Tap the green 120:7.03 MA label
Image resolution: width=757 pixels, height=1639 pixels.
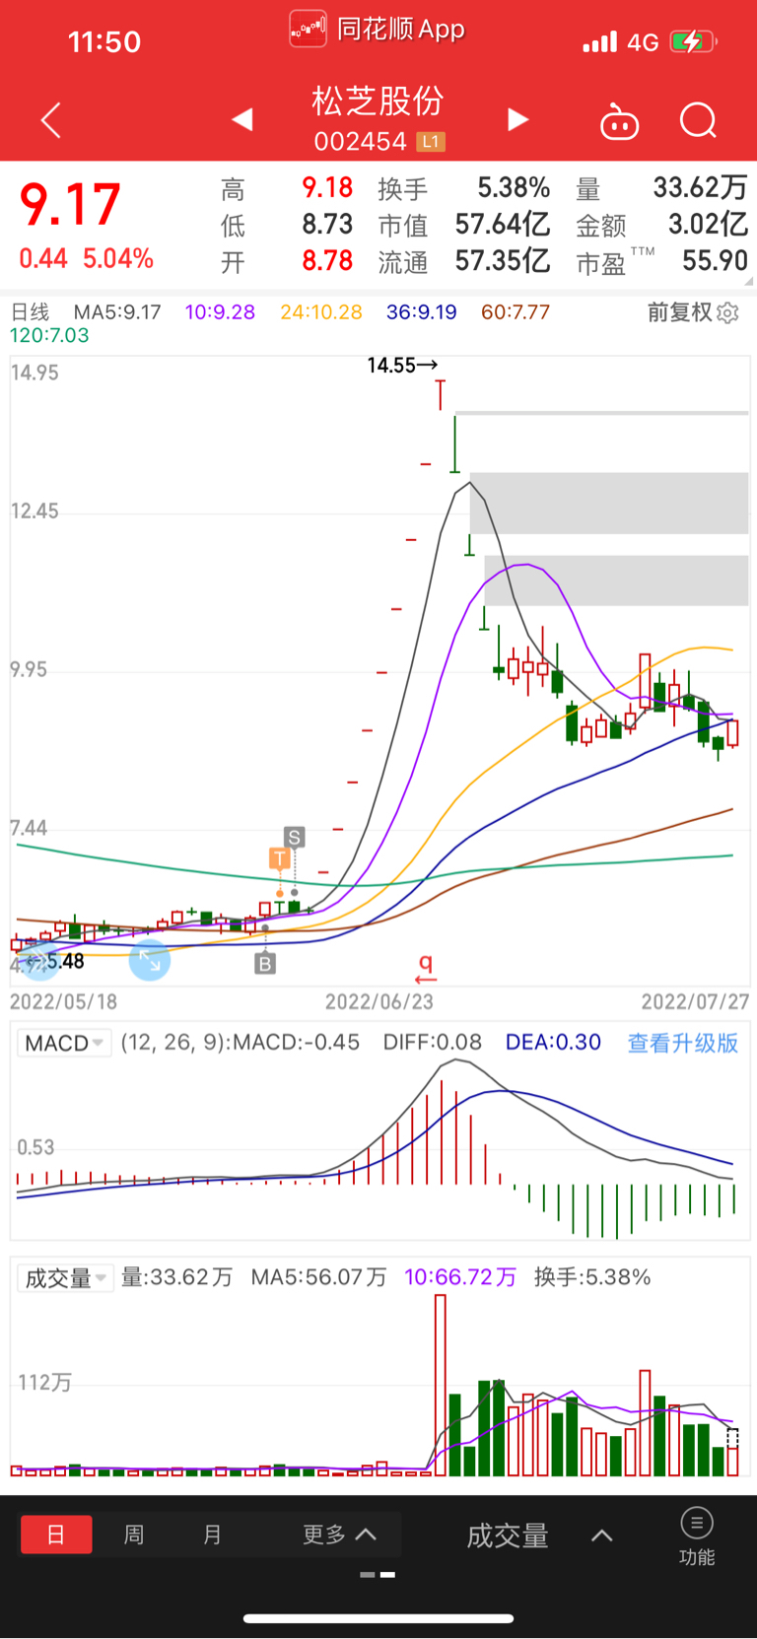point(49,335)
